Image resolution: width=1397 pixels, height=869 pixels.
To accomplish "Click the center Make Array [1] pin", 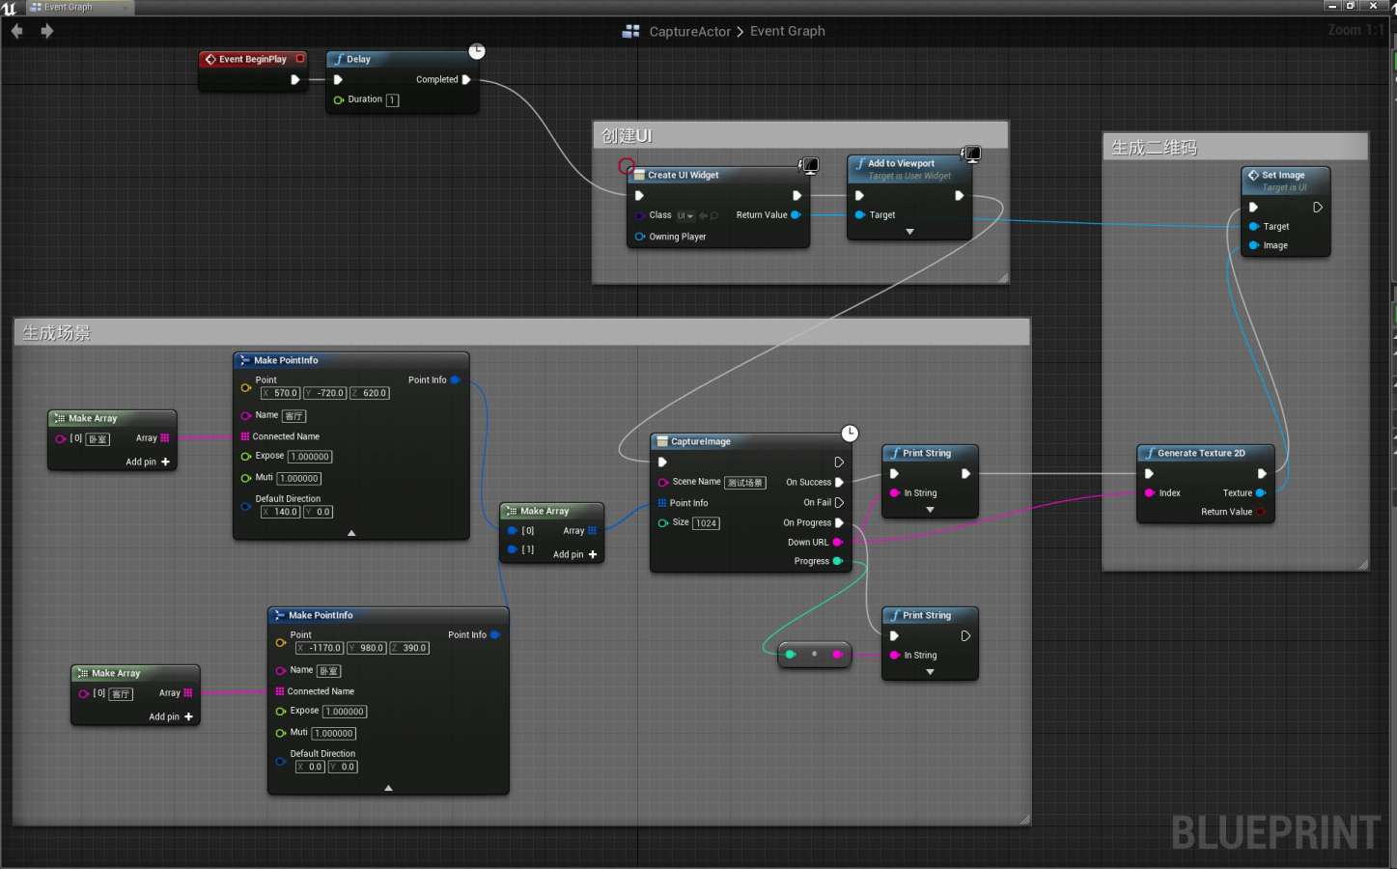I will tap(513, 549).
